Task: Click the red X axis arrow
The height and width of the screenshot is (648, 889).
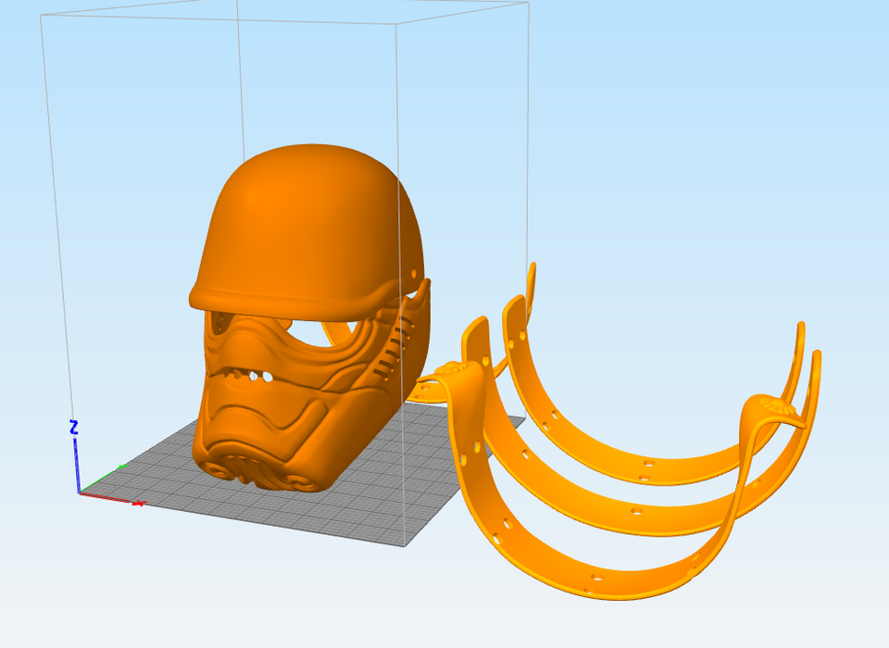Action: pyautogui.click(x=137, y=503)
